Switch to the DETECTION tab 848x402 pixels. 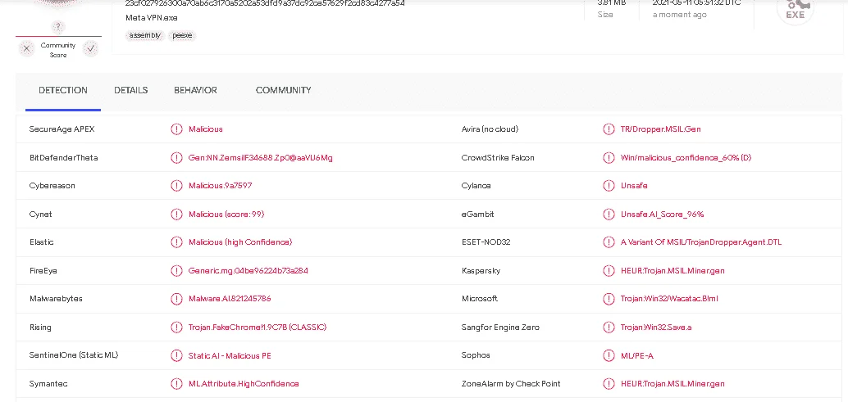pyautogui.click(x=62, y=91)
